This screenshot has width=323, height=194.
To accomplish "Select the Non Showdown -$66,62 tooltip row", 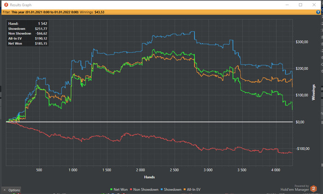I will [x=28, y=34].
